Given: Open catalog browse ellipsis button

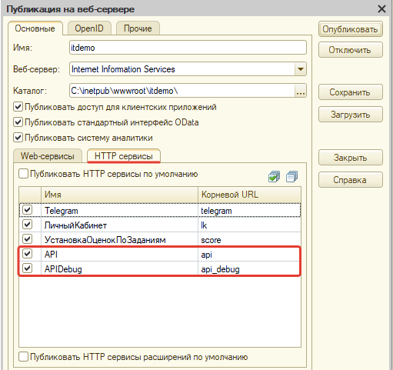Looking at the screenshot, I should [x=301, y=91].
